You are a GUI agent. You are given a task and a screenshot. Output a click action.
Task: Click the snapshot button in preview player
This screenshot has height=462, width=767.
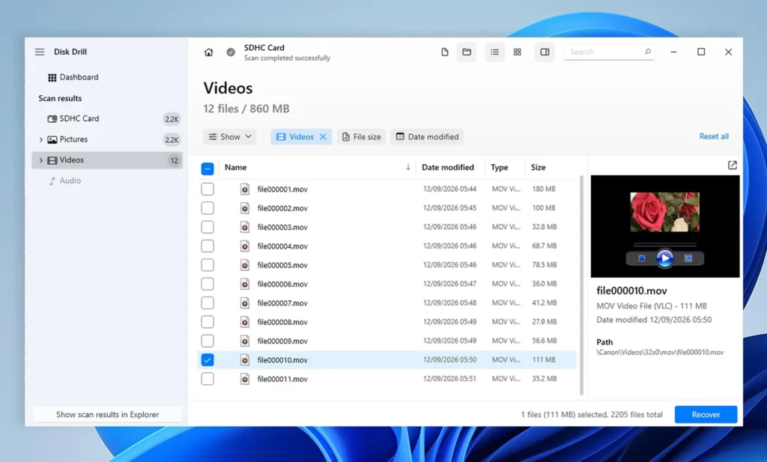(x=688, y=258)
